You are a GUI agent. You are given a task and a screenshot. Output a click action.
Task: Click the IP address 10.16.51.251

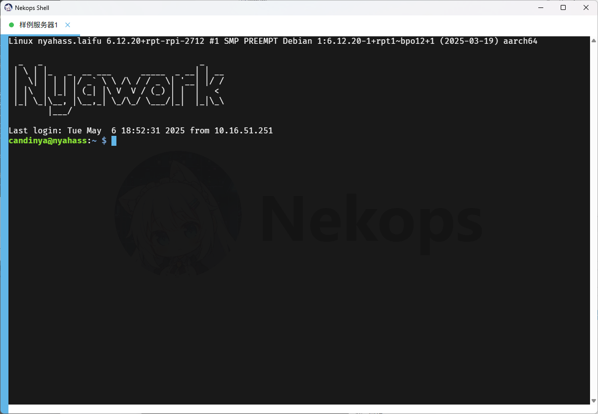[243, 131]
